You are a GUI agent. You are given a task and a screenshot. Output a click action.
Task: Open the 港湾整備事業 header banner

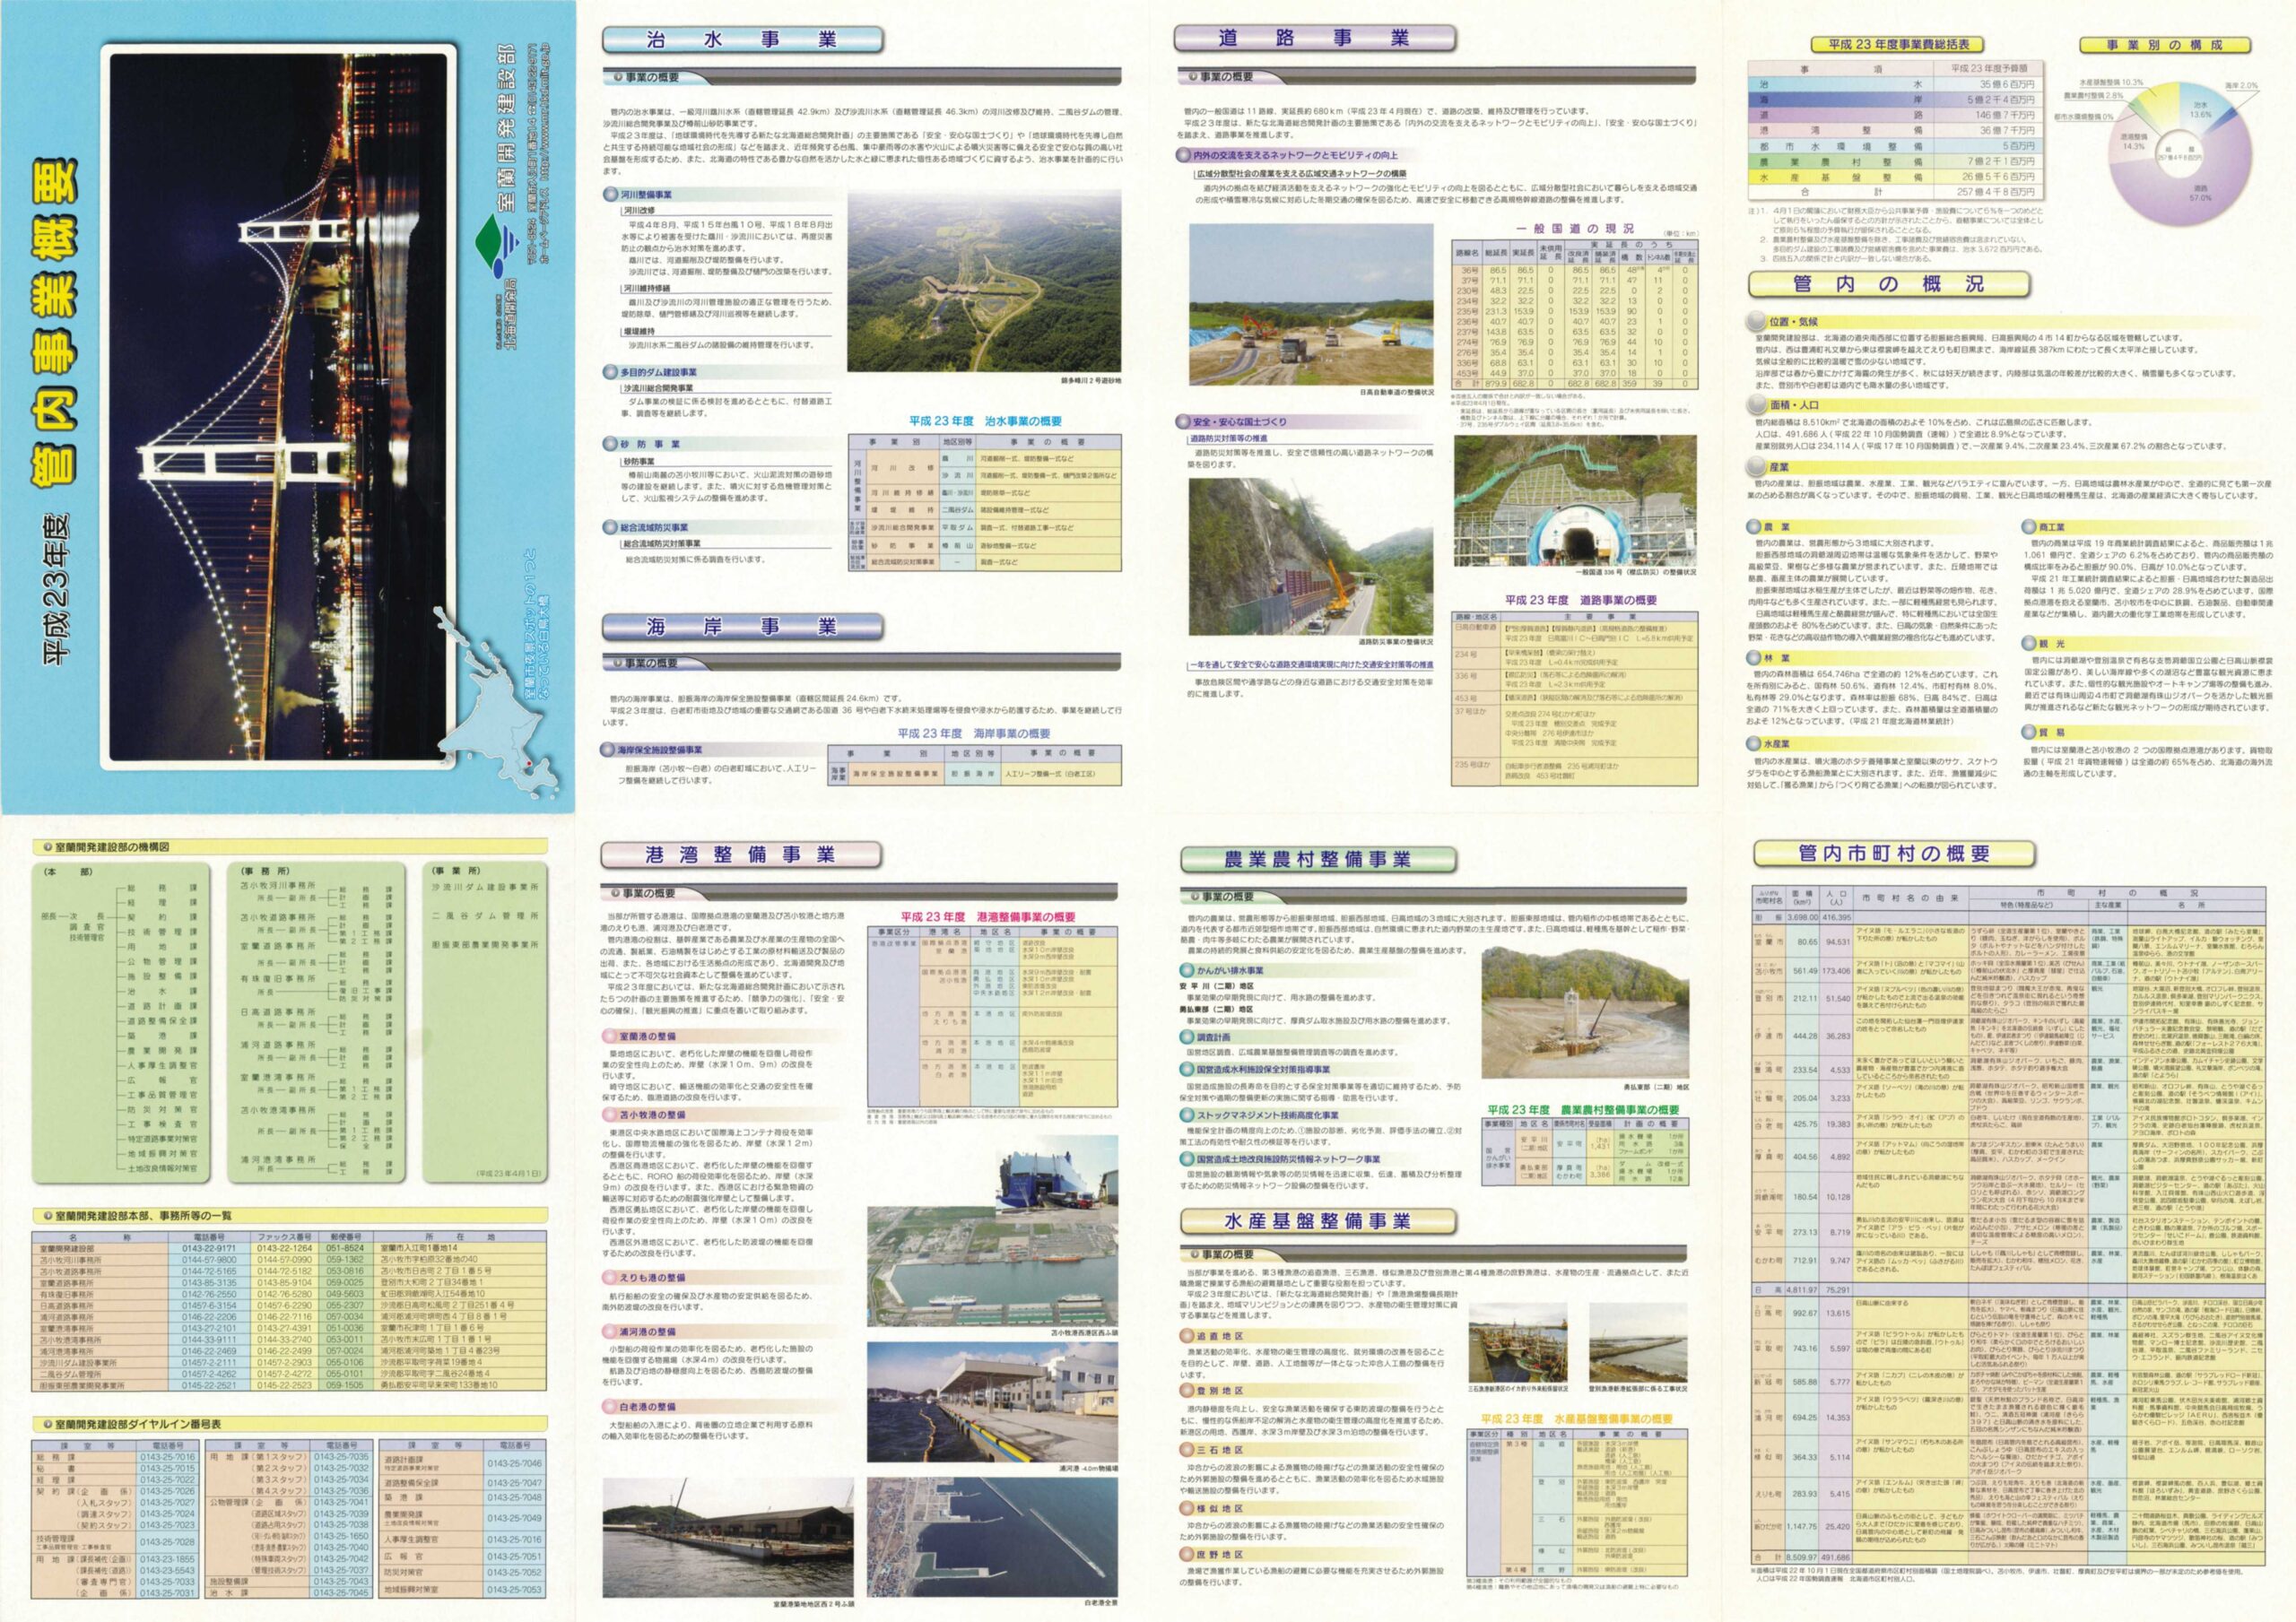(x=740, y=854)
